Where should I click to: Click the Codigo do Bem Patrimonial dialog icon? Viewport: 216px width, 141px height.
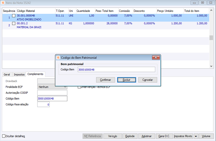click(58, 58)
